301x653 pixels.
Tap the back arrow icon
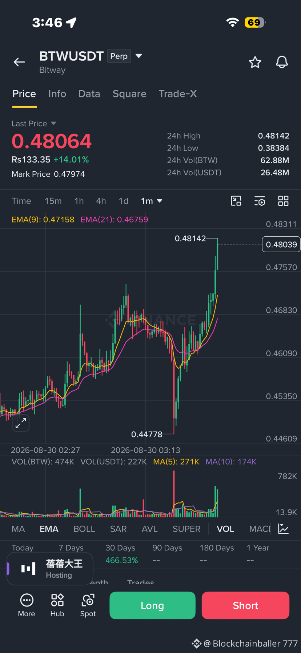[19, 62]
